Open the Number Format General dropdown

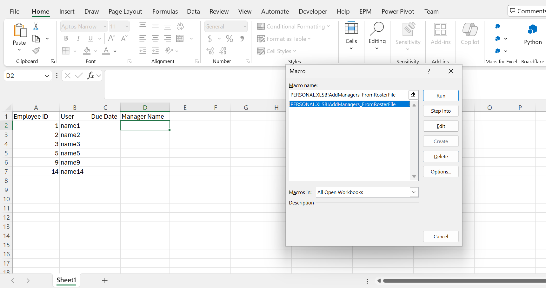pos(245,27)
